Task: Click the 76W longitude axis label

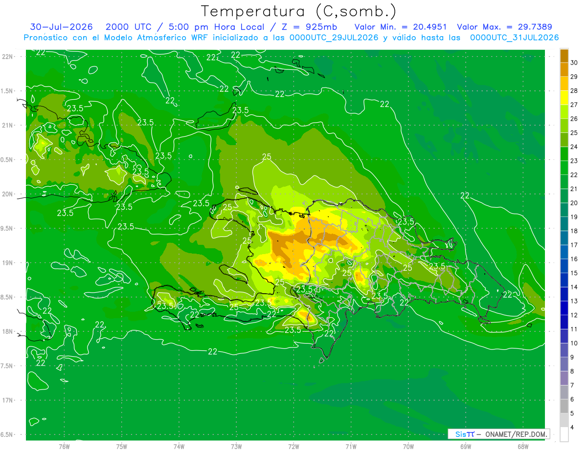Action: coord(64,447)
